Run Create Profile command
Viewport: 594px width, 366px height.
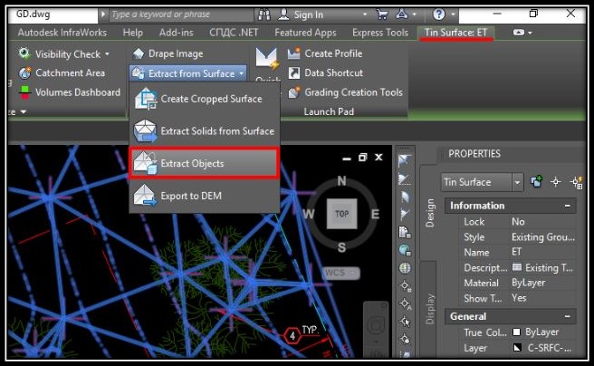click(x=325, y=53)
